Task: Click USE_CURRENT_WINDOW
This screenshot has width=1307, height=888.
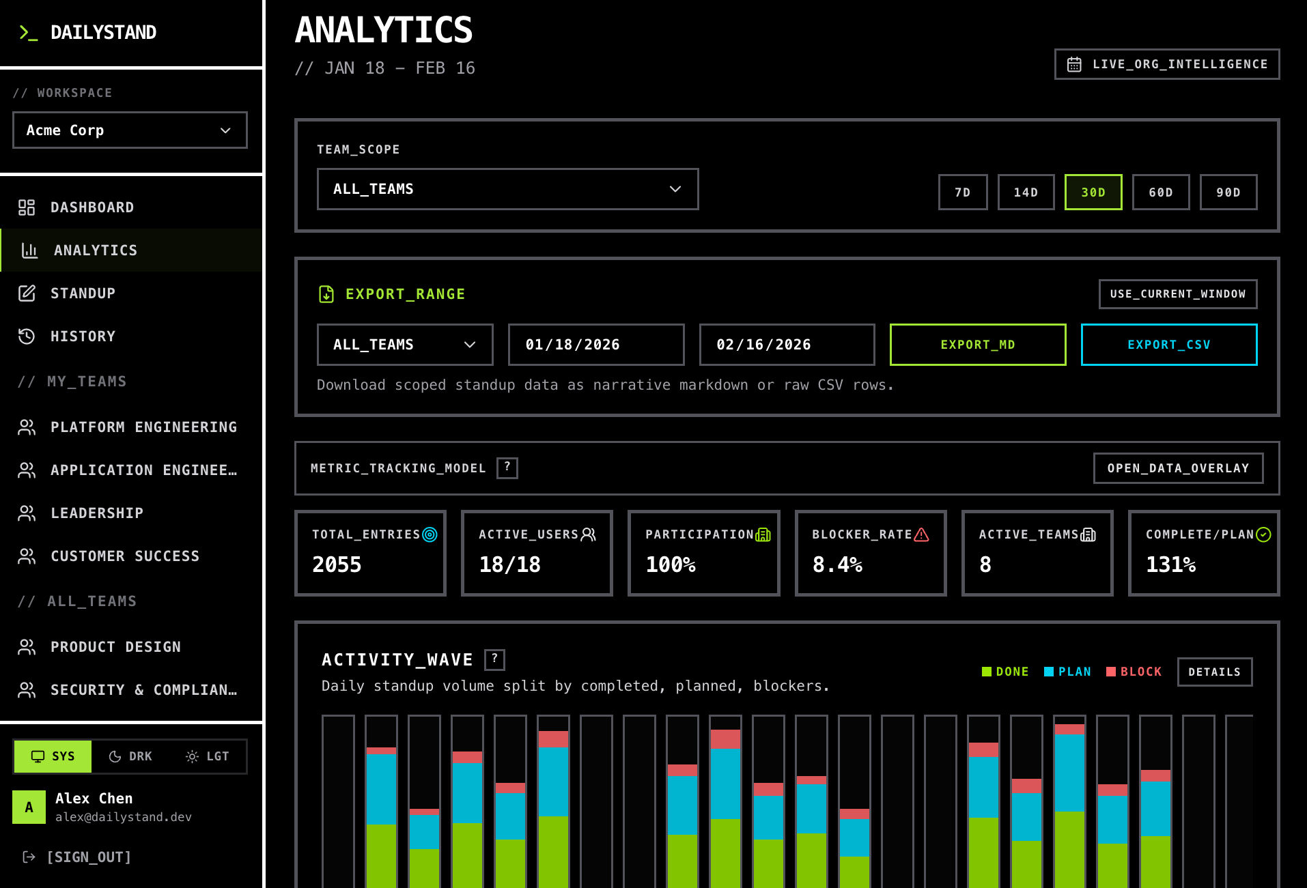Action: point(1177,293)
